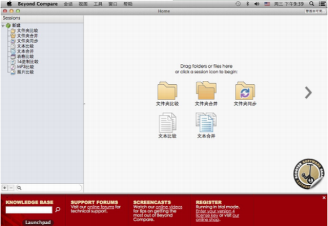Open Notification Center from the menu bar
This screenshot has height=226, width=328.
click(x=322, y=4)
